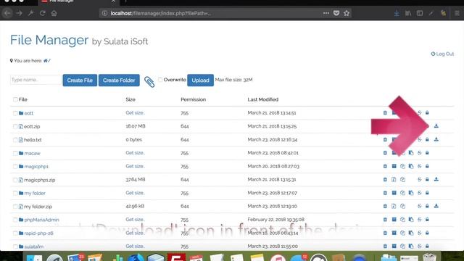This screenshot has width=464, height=261.
Task: Open the rapid-php-z6 folder
Action: (x=38, y=233)
